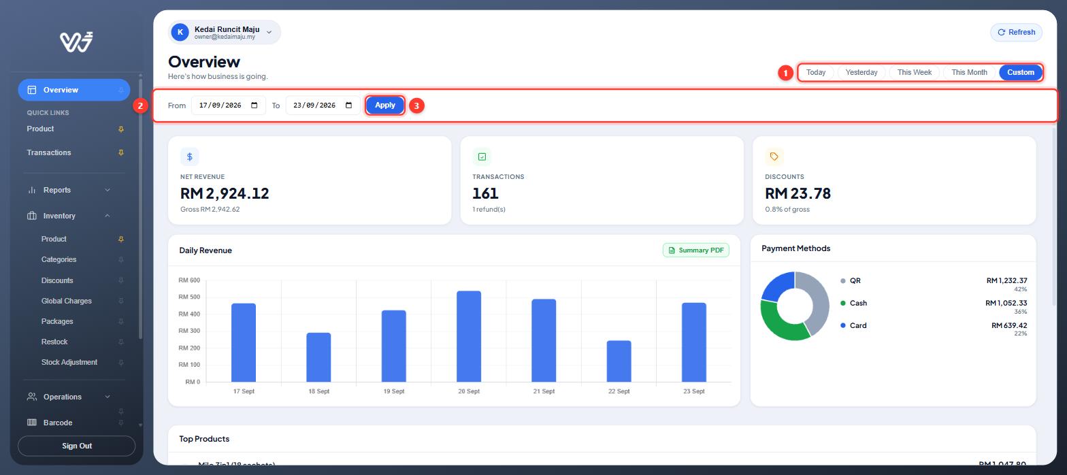The height and width of the screenshot is (475, 1067).
Task: Apply the custom date range
Action: 385,105
